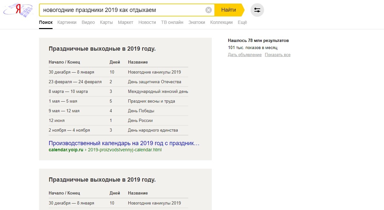
Task: Click the Показать все link
Action: point(278,55)
